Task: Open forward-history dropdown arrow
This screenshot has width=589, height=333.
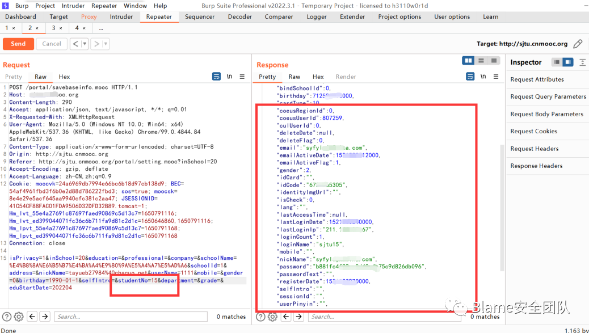Action: click(x=106, y=44)
